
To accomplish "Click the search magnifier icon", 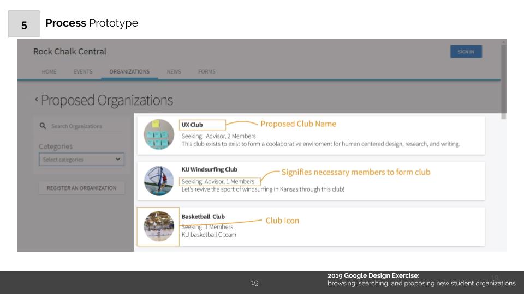I will [x=43, y=126].
